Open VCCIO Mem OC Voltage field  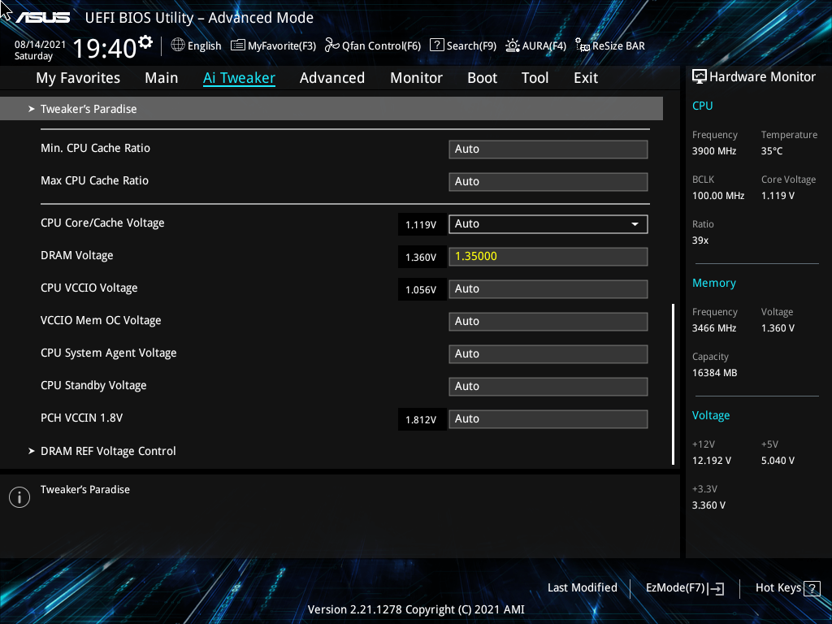click(548, 322)
